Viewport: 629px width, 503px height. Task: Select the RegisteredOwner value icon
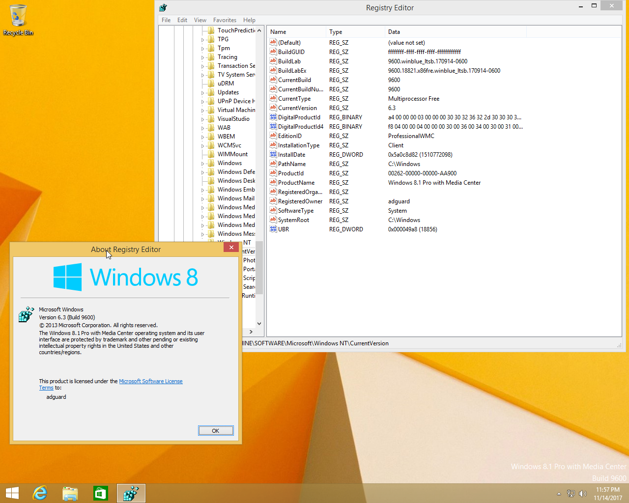pyautogui.click(x=273, y=201)
